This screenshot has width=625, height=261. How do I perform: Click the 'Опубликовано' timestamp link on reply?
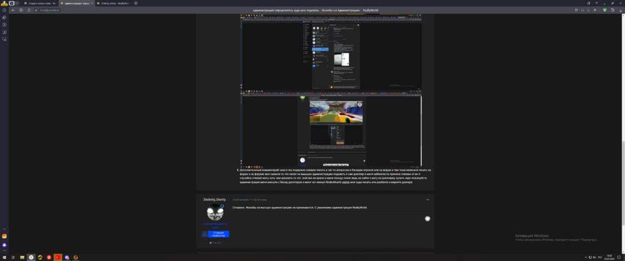tap(249, 199)
